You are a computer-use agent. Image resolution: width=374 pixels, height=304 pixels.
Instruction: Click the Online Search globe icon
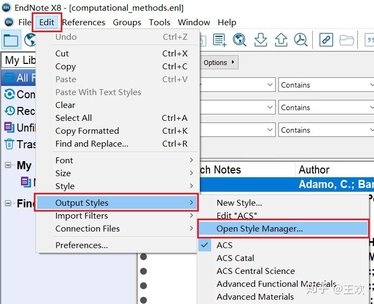point(240,40)
